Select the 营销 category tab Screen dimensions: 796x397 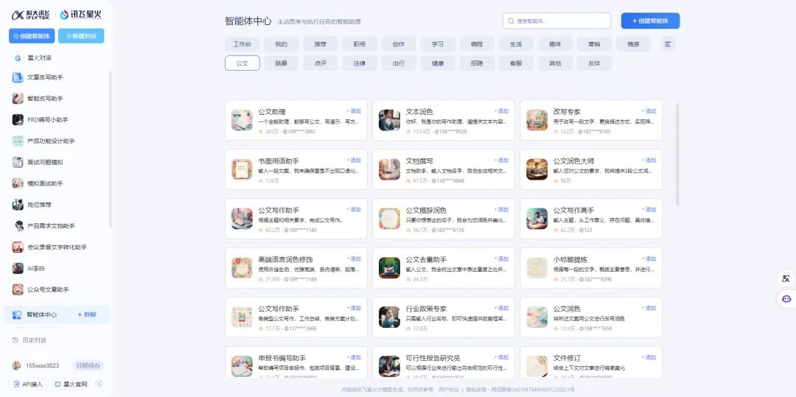(594, 44)
